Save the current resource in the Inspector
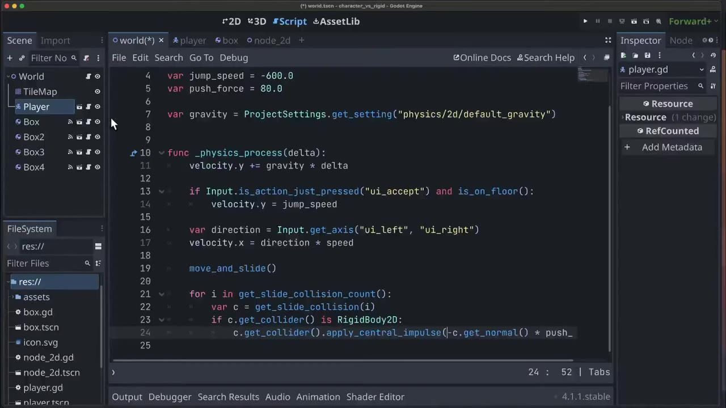The width and height of the screenshot is (726, 408). tap(647, 56)
